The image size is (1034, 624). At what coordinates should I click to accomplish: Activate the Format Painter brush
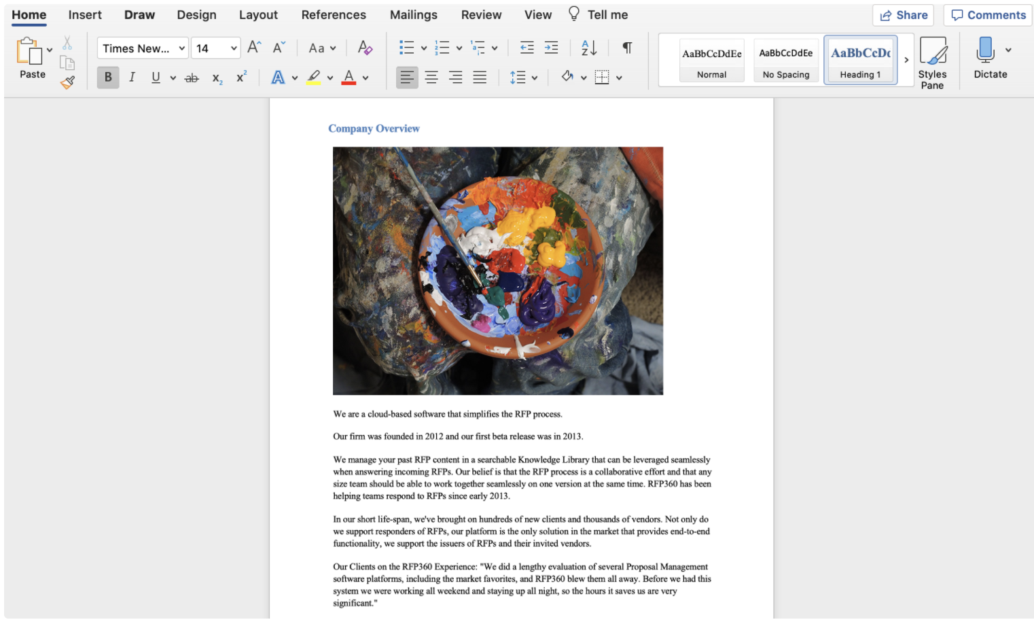[67, 83]
